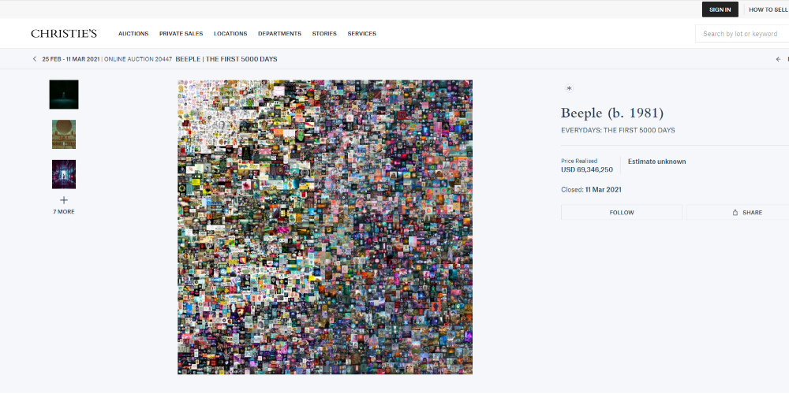
Task: Click EVERYDAYS: THE FIRST 5000 DAYS subtitle
Action: pos(618,131)
